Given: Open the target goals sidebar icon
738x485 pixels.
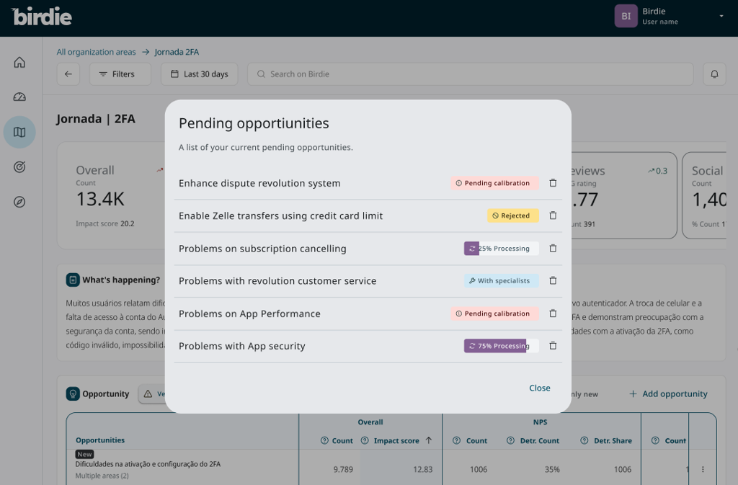Looking at the screenshot, I should [x=19, y=167].
